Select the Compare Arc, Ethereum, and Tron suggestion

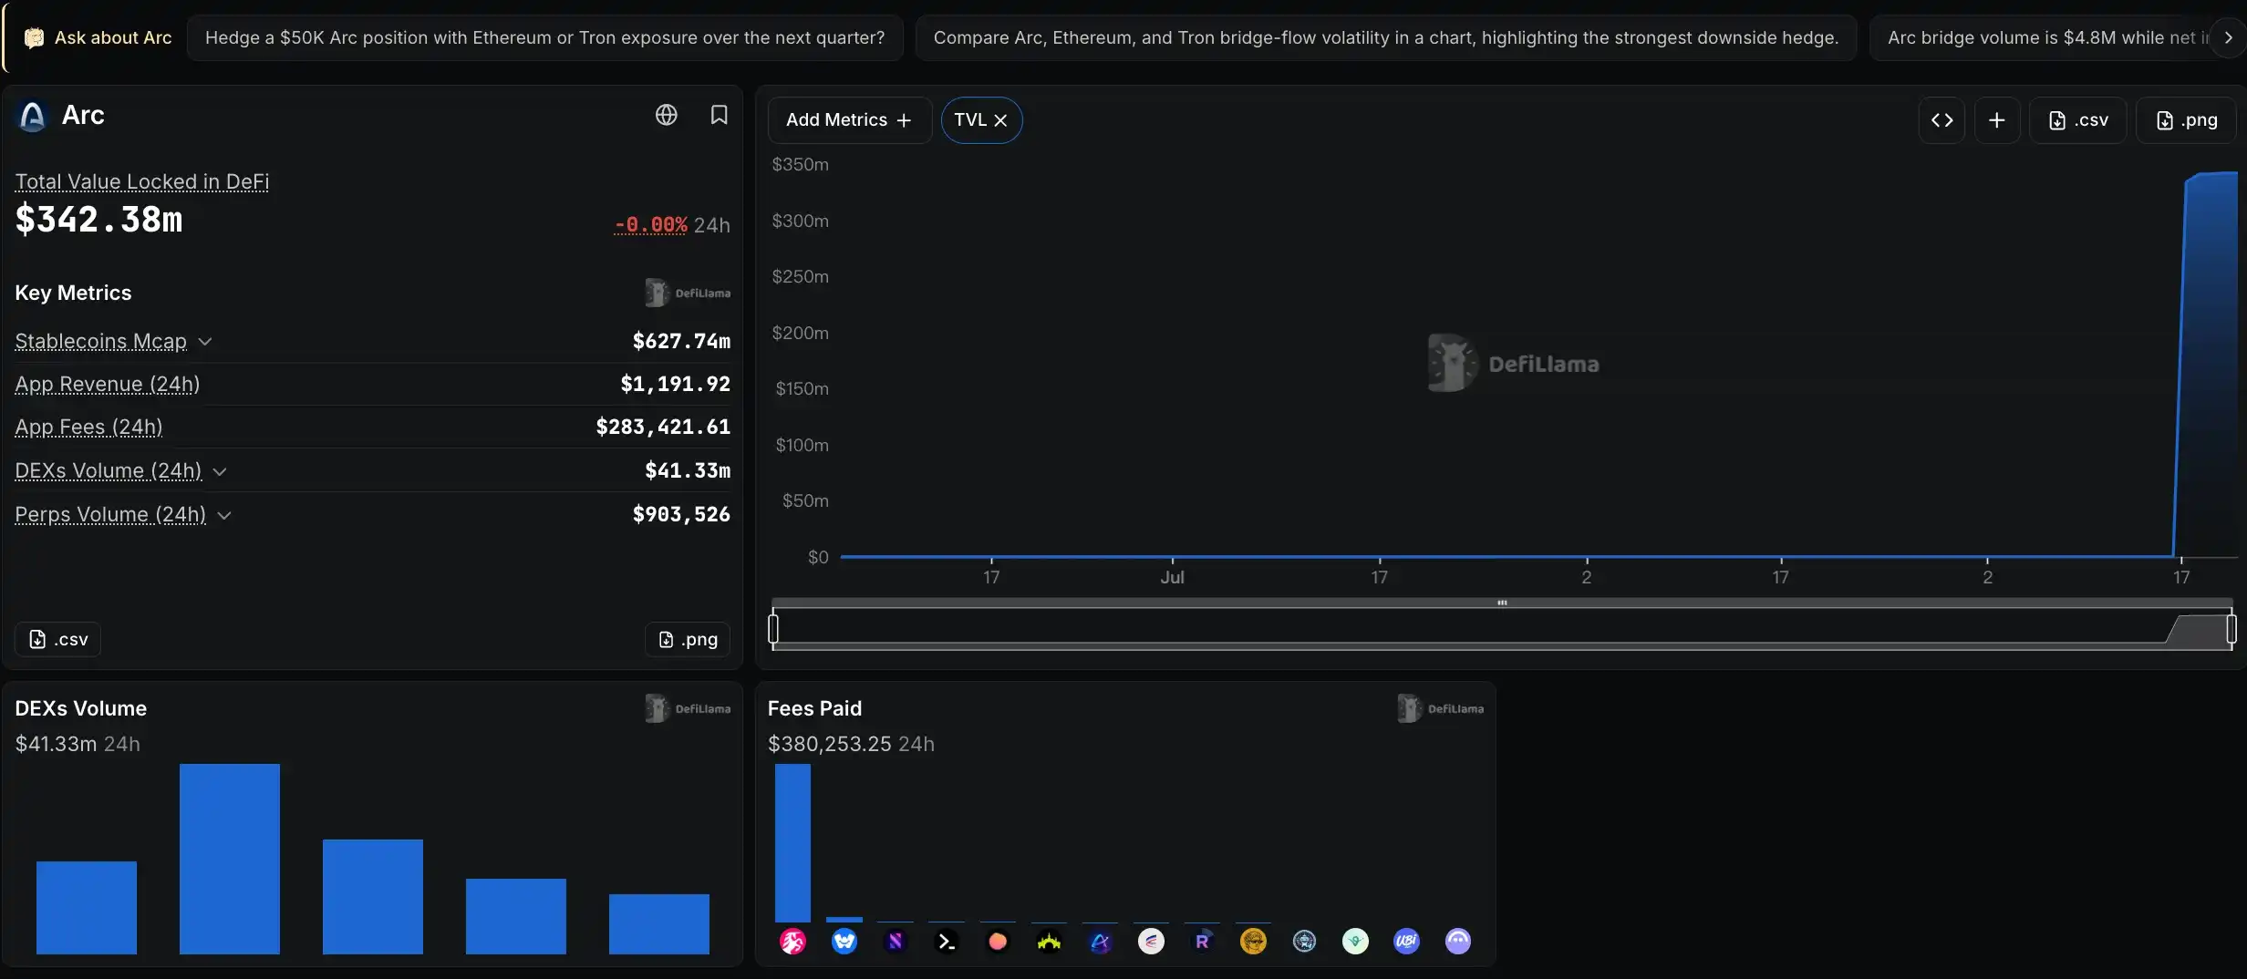point(1385,37)
